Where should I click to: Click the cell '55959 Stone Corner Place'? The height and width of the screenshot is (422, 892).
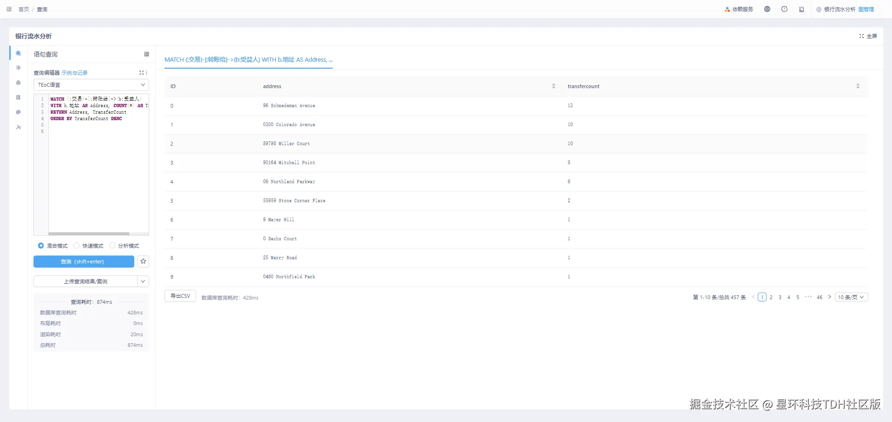tap(294, 201)
